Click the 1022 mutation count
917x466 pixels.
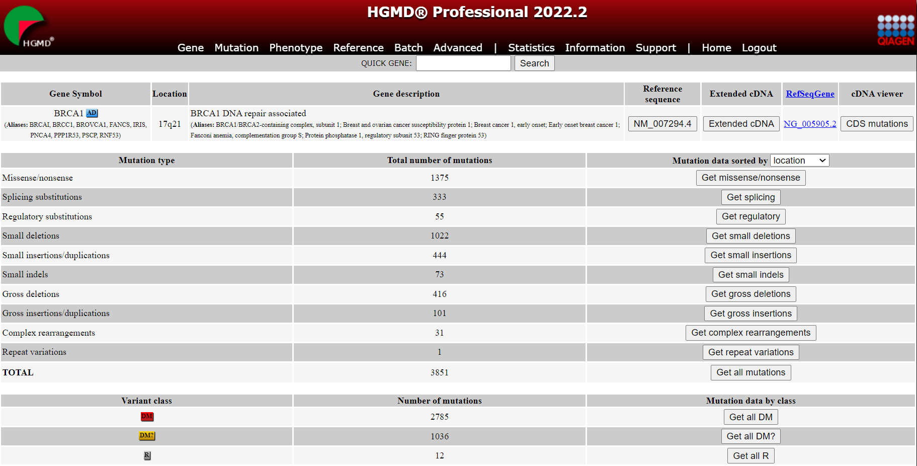click(x=439, y=236)
